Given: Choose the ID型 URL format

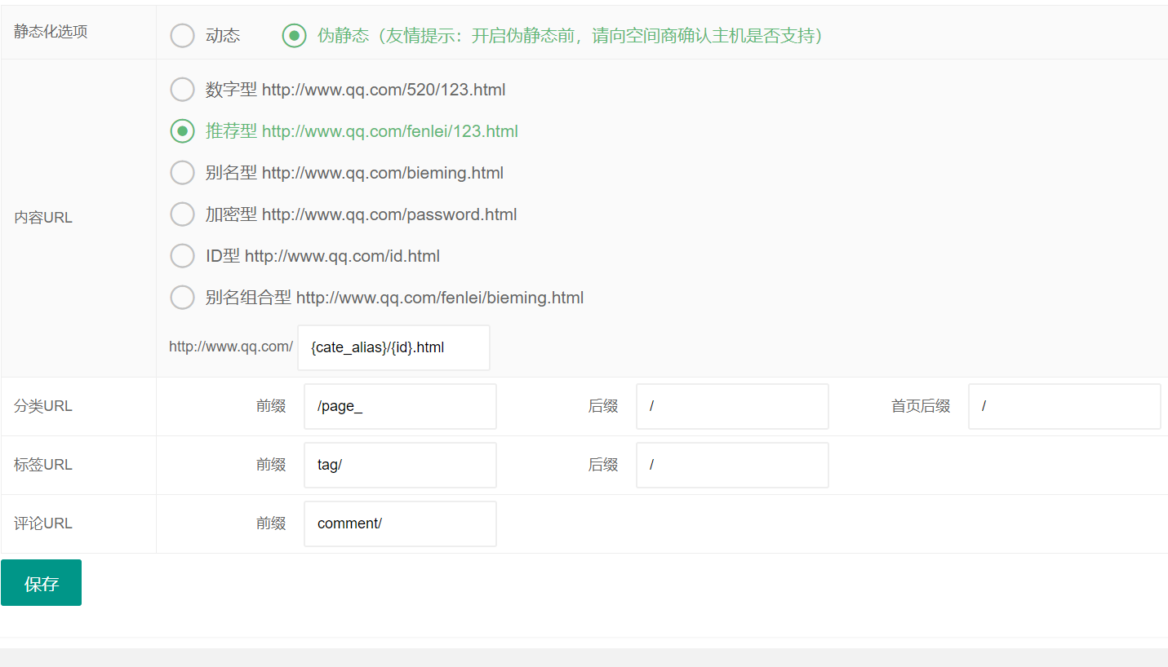Looking at the screenshot, I should pos(182,255).
